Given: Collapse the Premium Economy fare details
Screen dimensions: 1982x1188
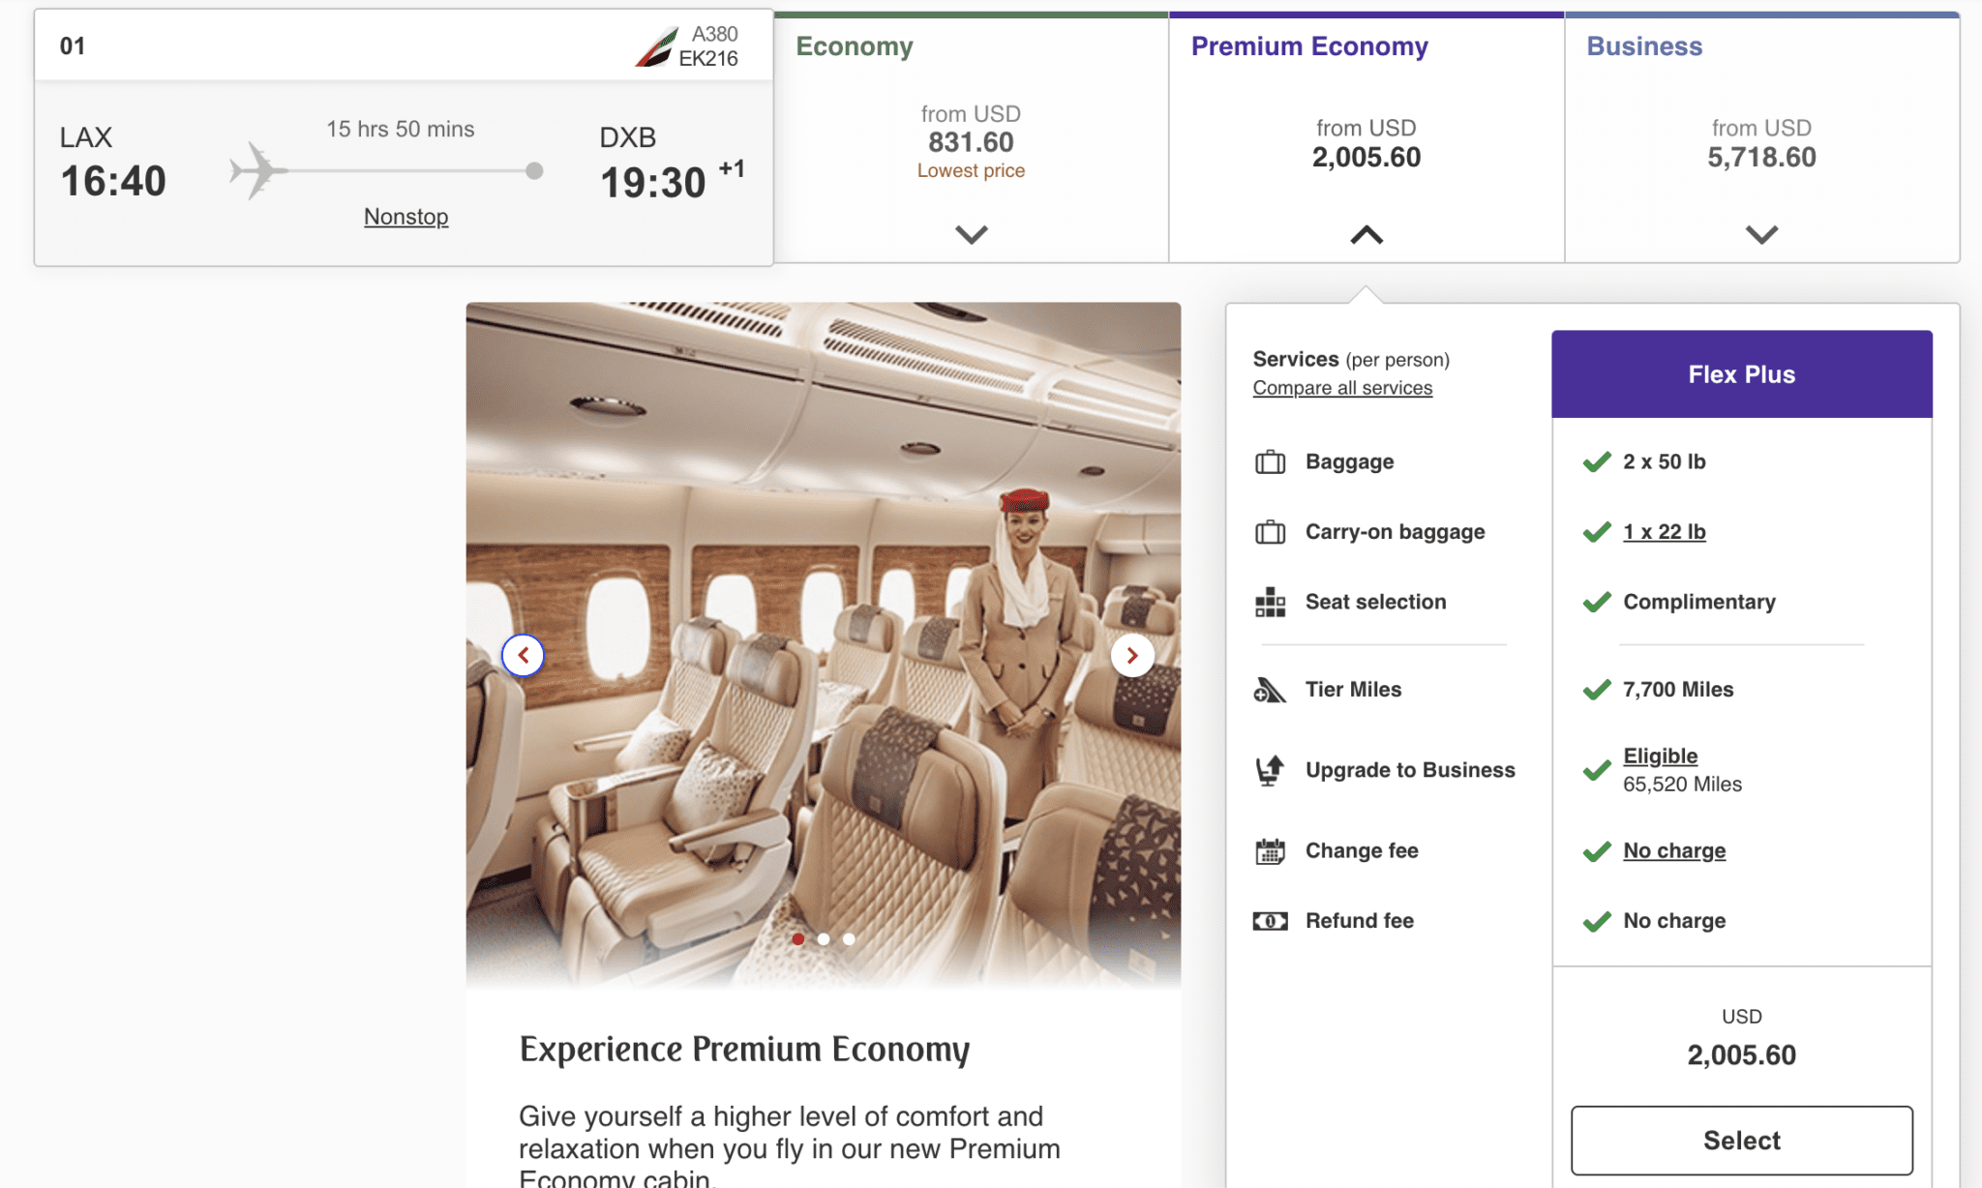Looking at the screenshot, I should point(1366,234).
